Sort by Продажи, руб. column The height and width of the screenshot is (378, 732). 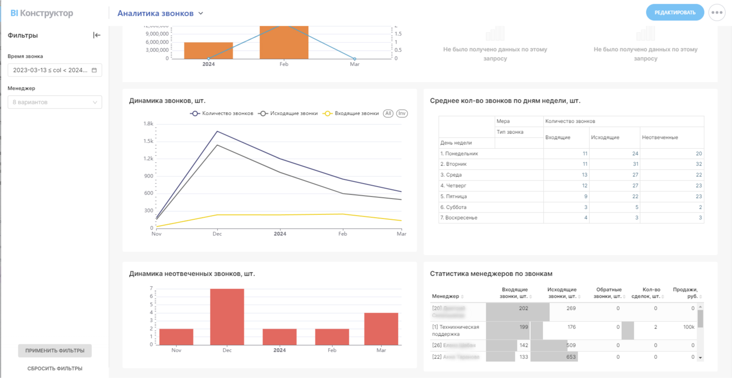701,296
